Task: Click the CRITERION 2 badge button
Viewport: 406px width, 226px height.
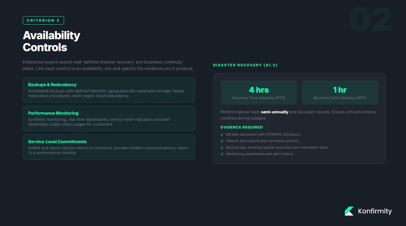Action: (x=43, y=20)
